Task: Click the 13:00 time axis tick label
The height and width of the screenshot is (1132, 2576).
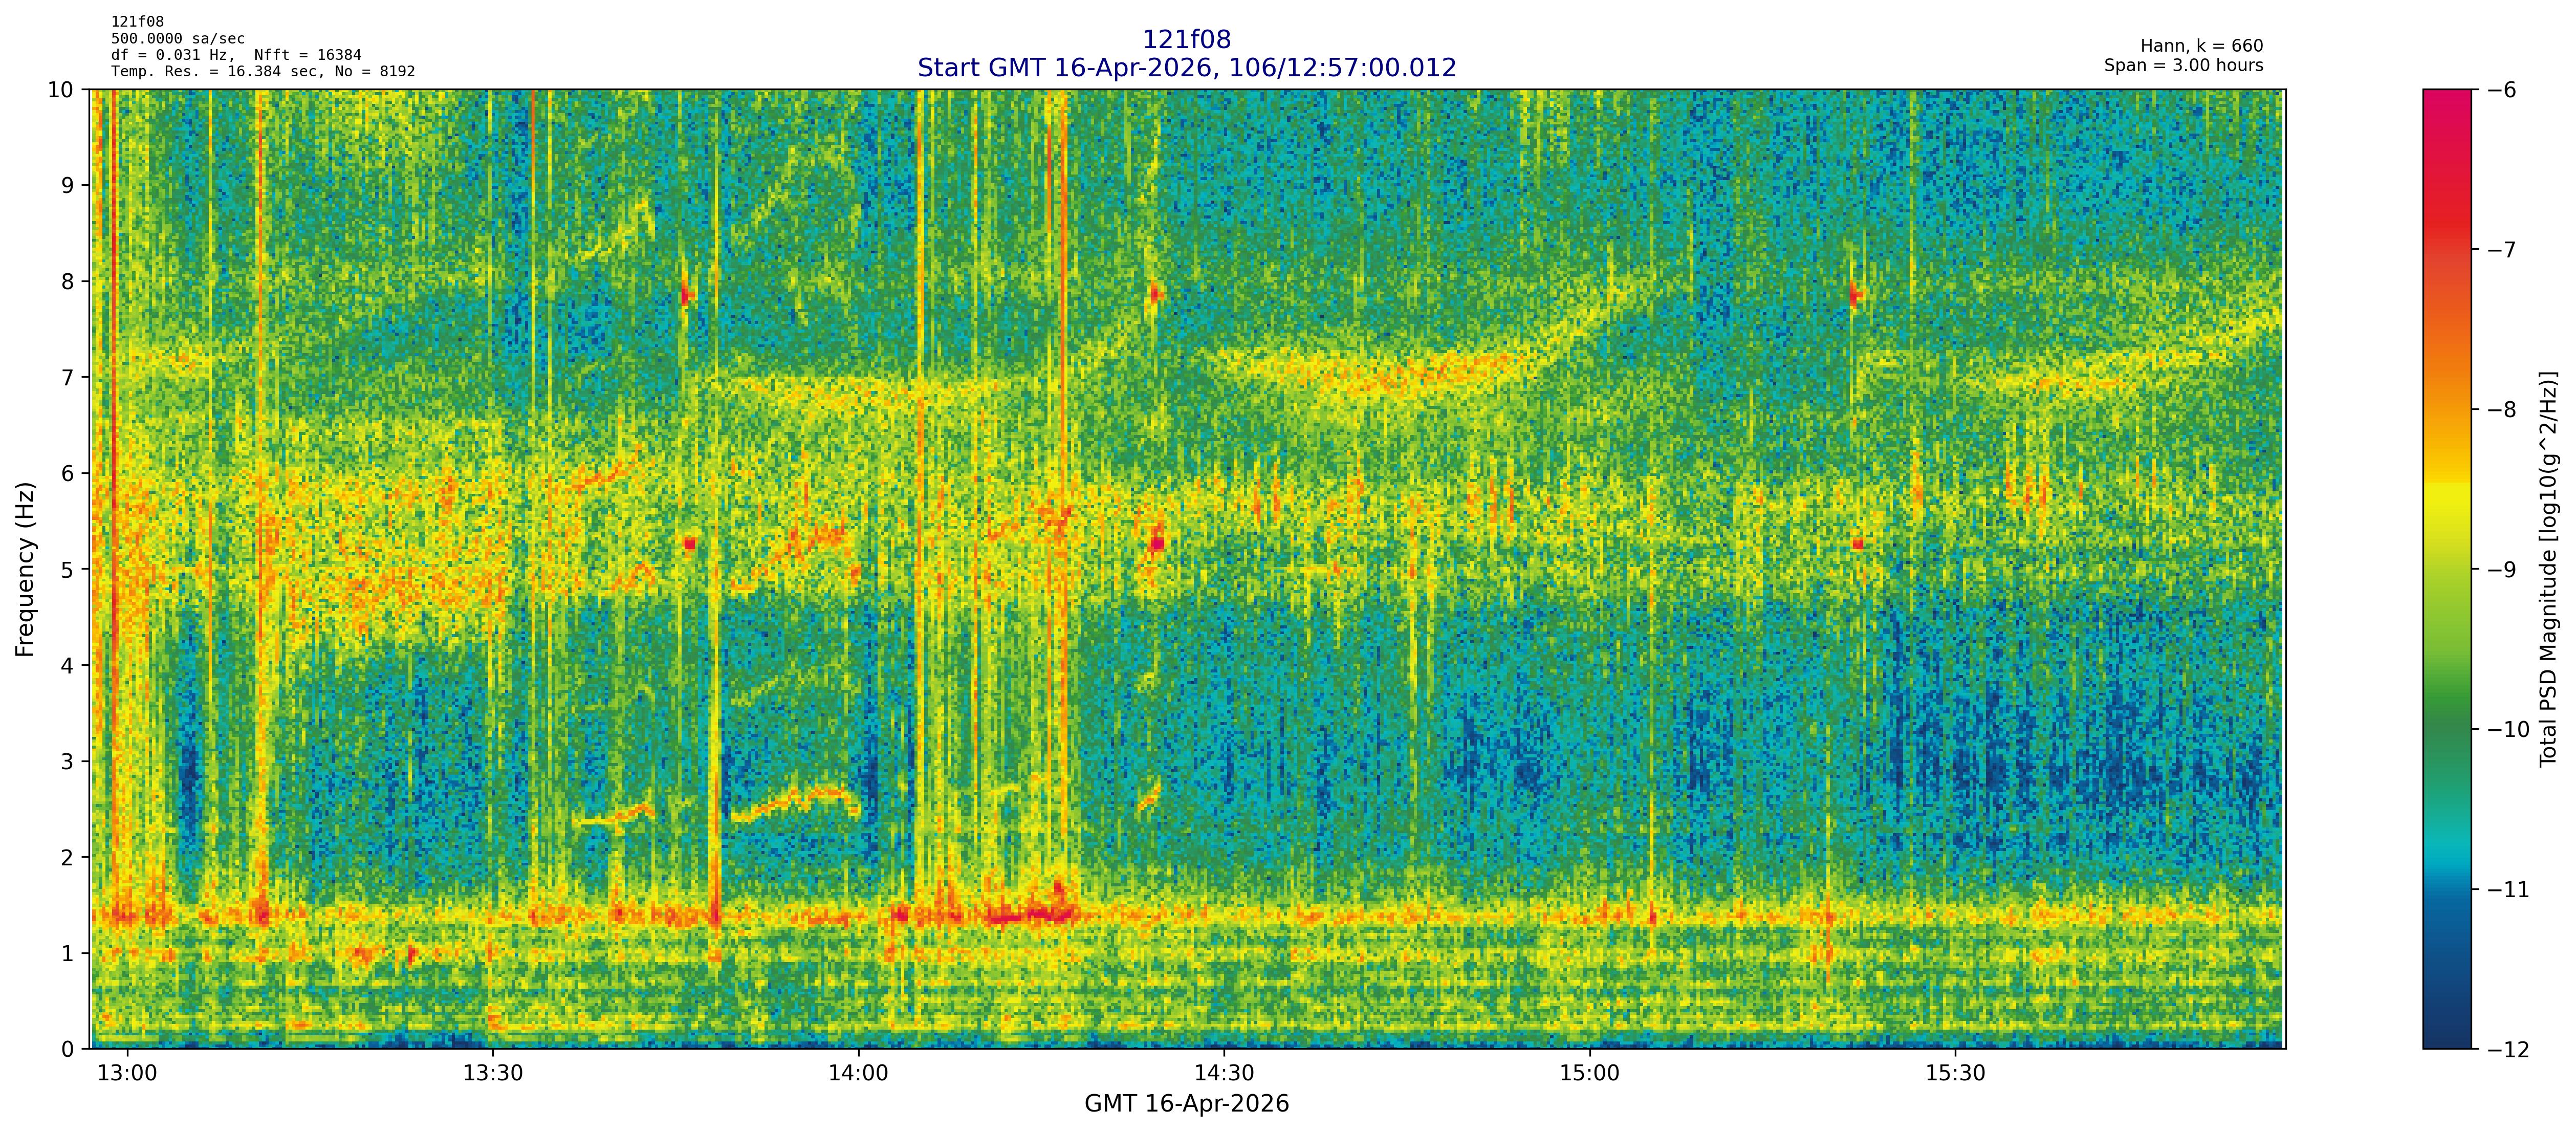Action: tap(127, 1073)
